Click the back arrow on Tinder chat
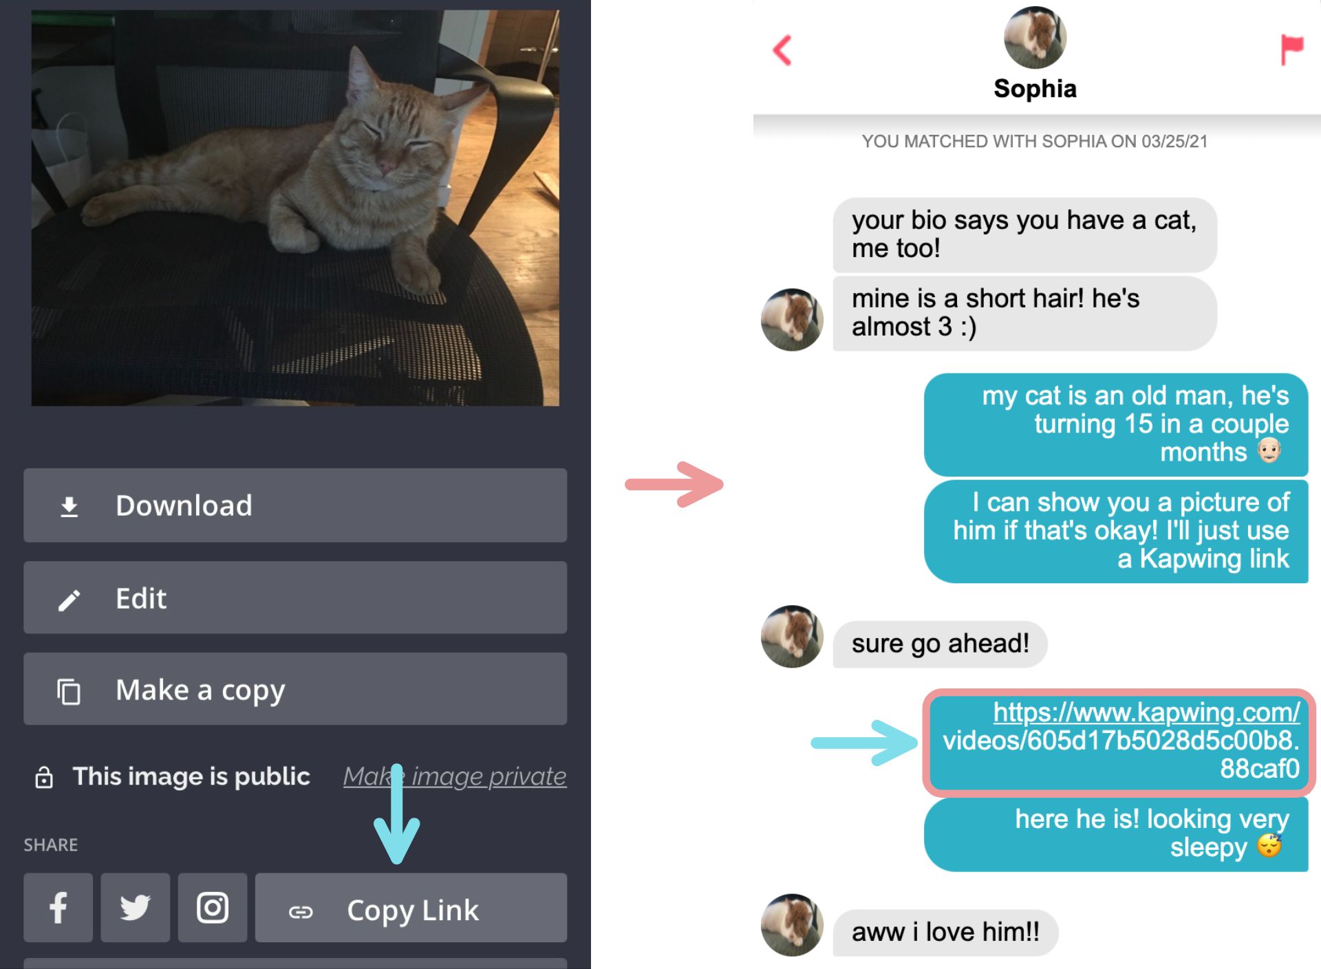The image size is (1321, 969). click(782, 48)
